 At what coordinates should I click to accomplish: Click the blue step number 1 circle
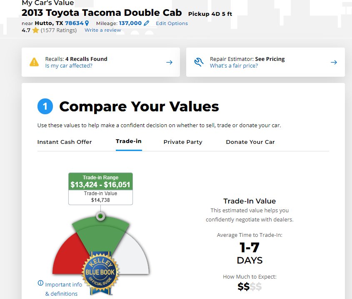pyautogui.click(x=45, y=106)
